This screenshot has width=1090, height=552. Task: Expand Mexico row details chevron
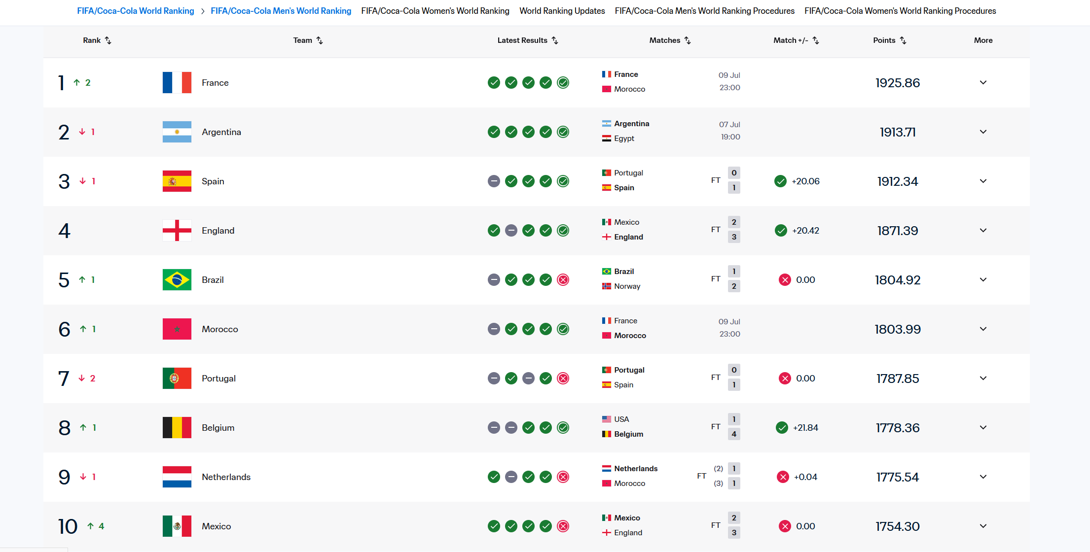(983, 526)
